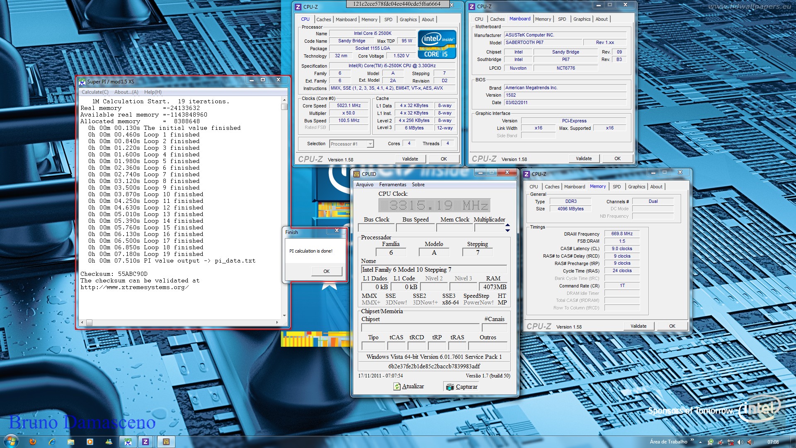796x448 pixels.
Task: Switch to CPU-Z taskbar button
Action: [x=146, y=442]
